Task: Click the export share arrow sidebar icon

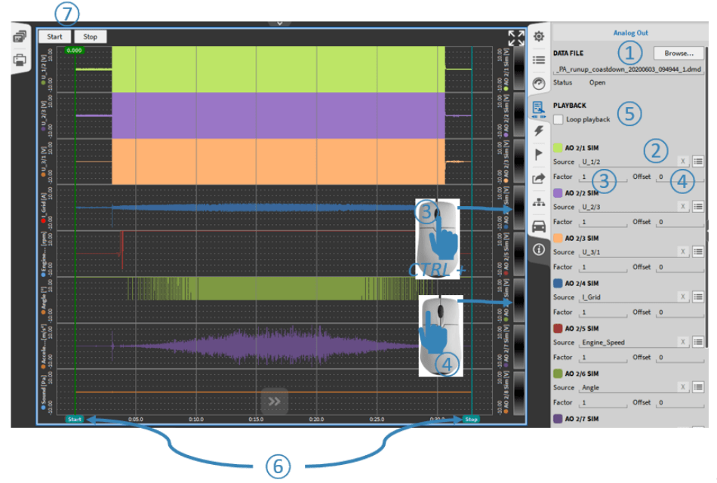Action: tap(539, 178)
